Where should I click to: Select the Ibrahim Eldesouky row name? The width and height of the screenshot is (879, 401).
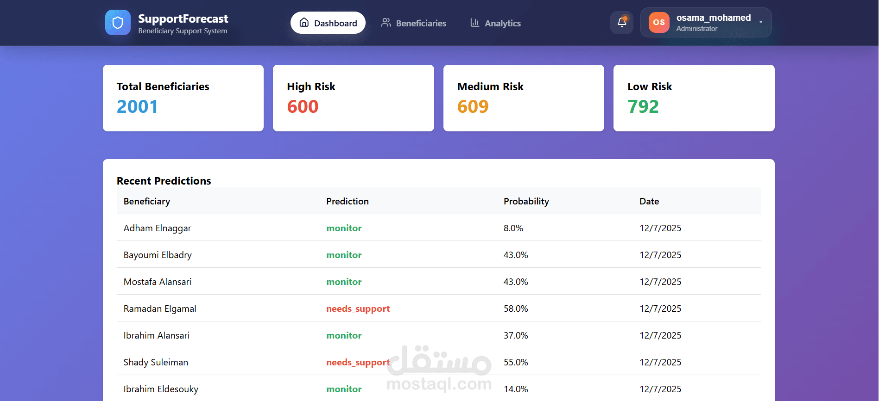(161, 389)
